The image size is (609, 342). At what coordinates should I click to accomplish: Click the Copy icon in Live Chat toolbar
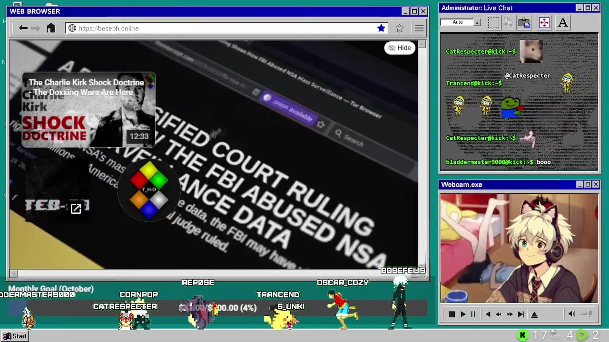pos(509,22)
